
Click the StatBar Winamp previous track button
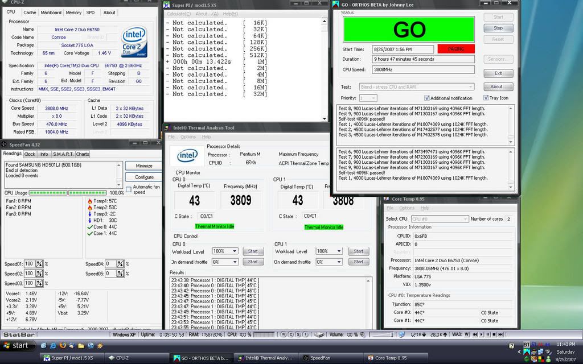pyautogui.click(x=475, y=334)
